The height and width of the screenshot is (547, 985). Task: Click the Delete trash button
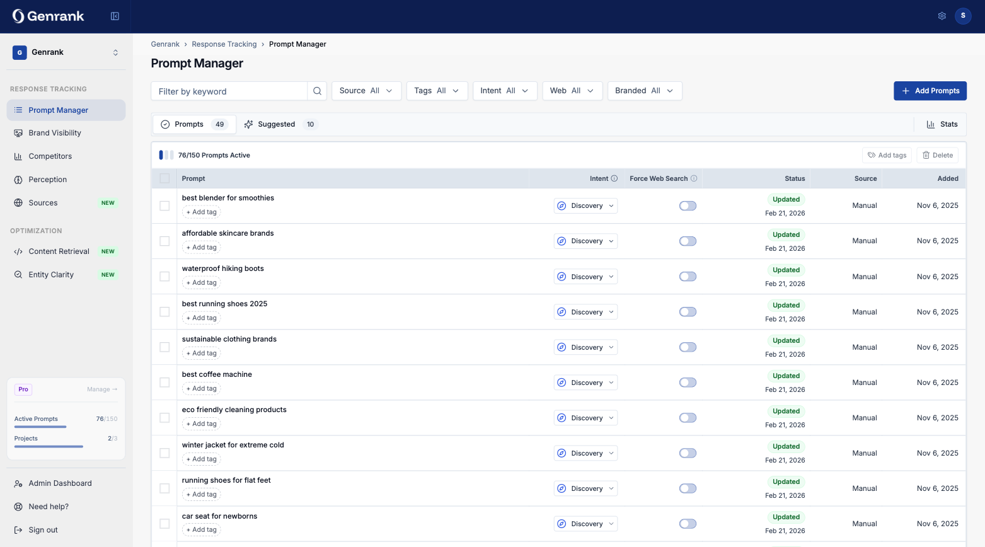937,156
